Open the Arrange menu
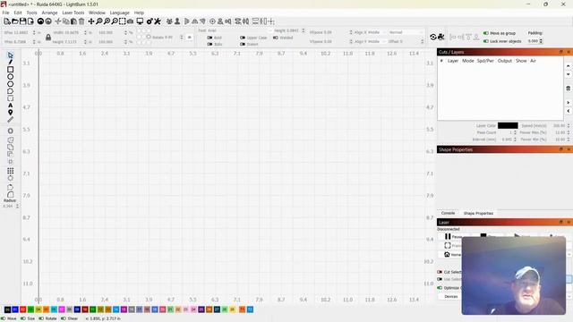Image resolution: width=573 pixels, height=322 pixels. [x=49, y=13]
